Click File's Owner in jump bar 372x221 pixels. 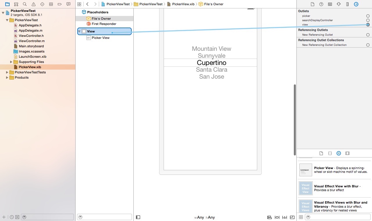pos(211,4)
